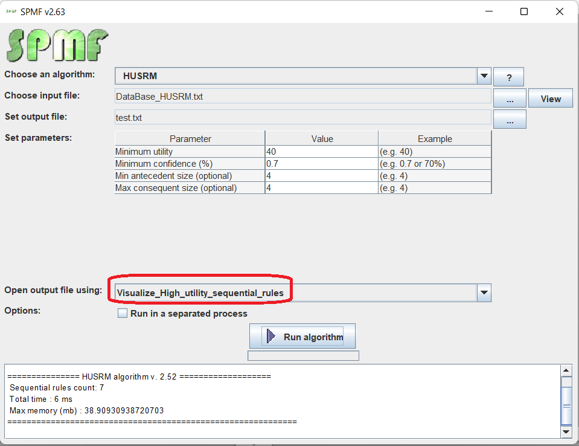Open the Visualize_High_utility_sequential_rules combo box
The image size is (579, 446).
[x=296, y=293]
